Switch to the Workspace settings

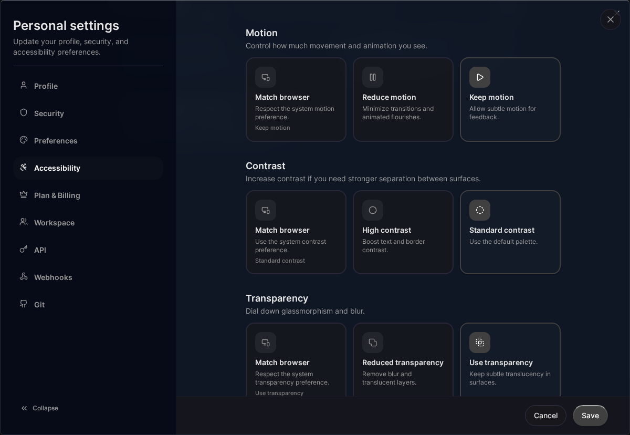coord(54,223)
